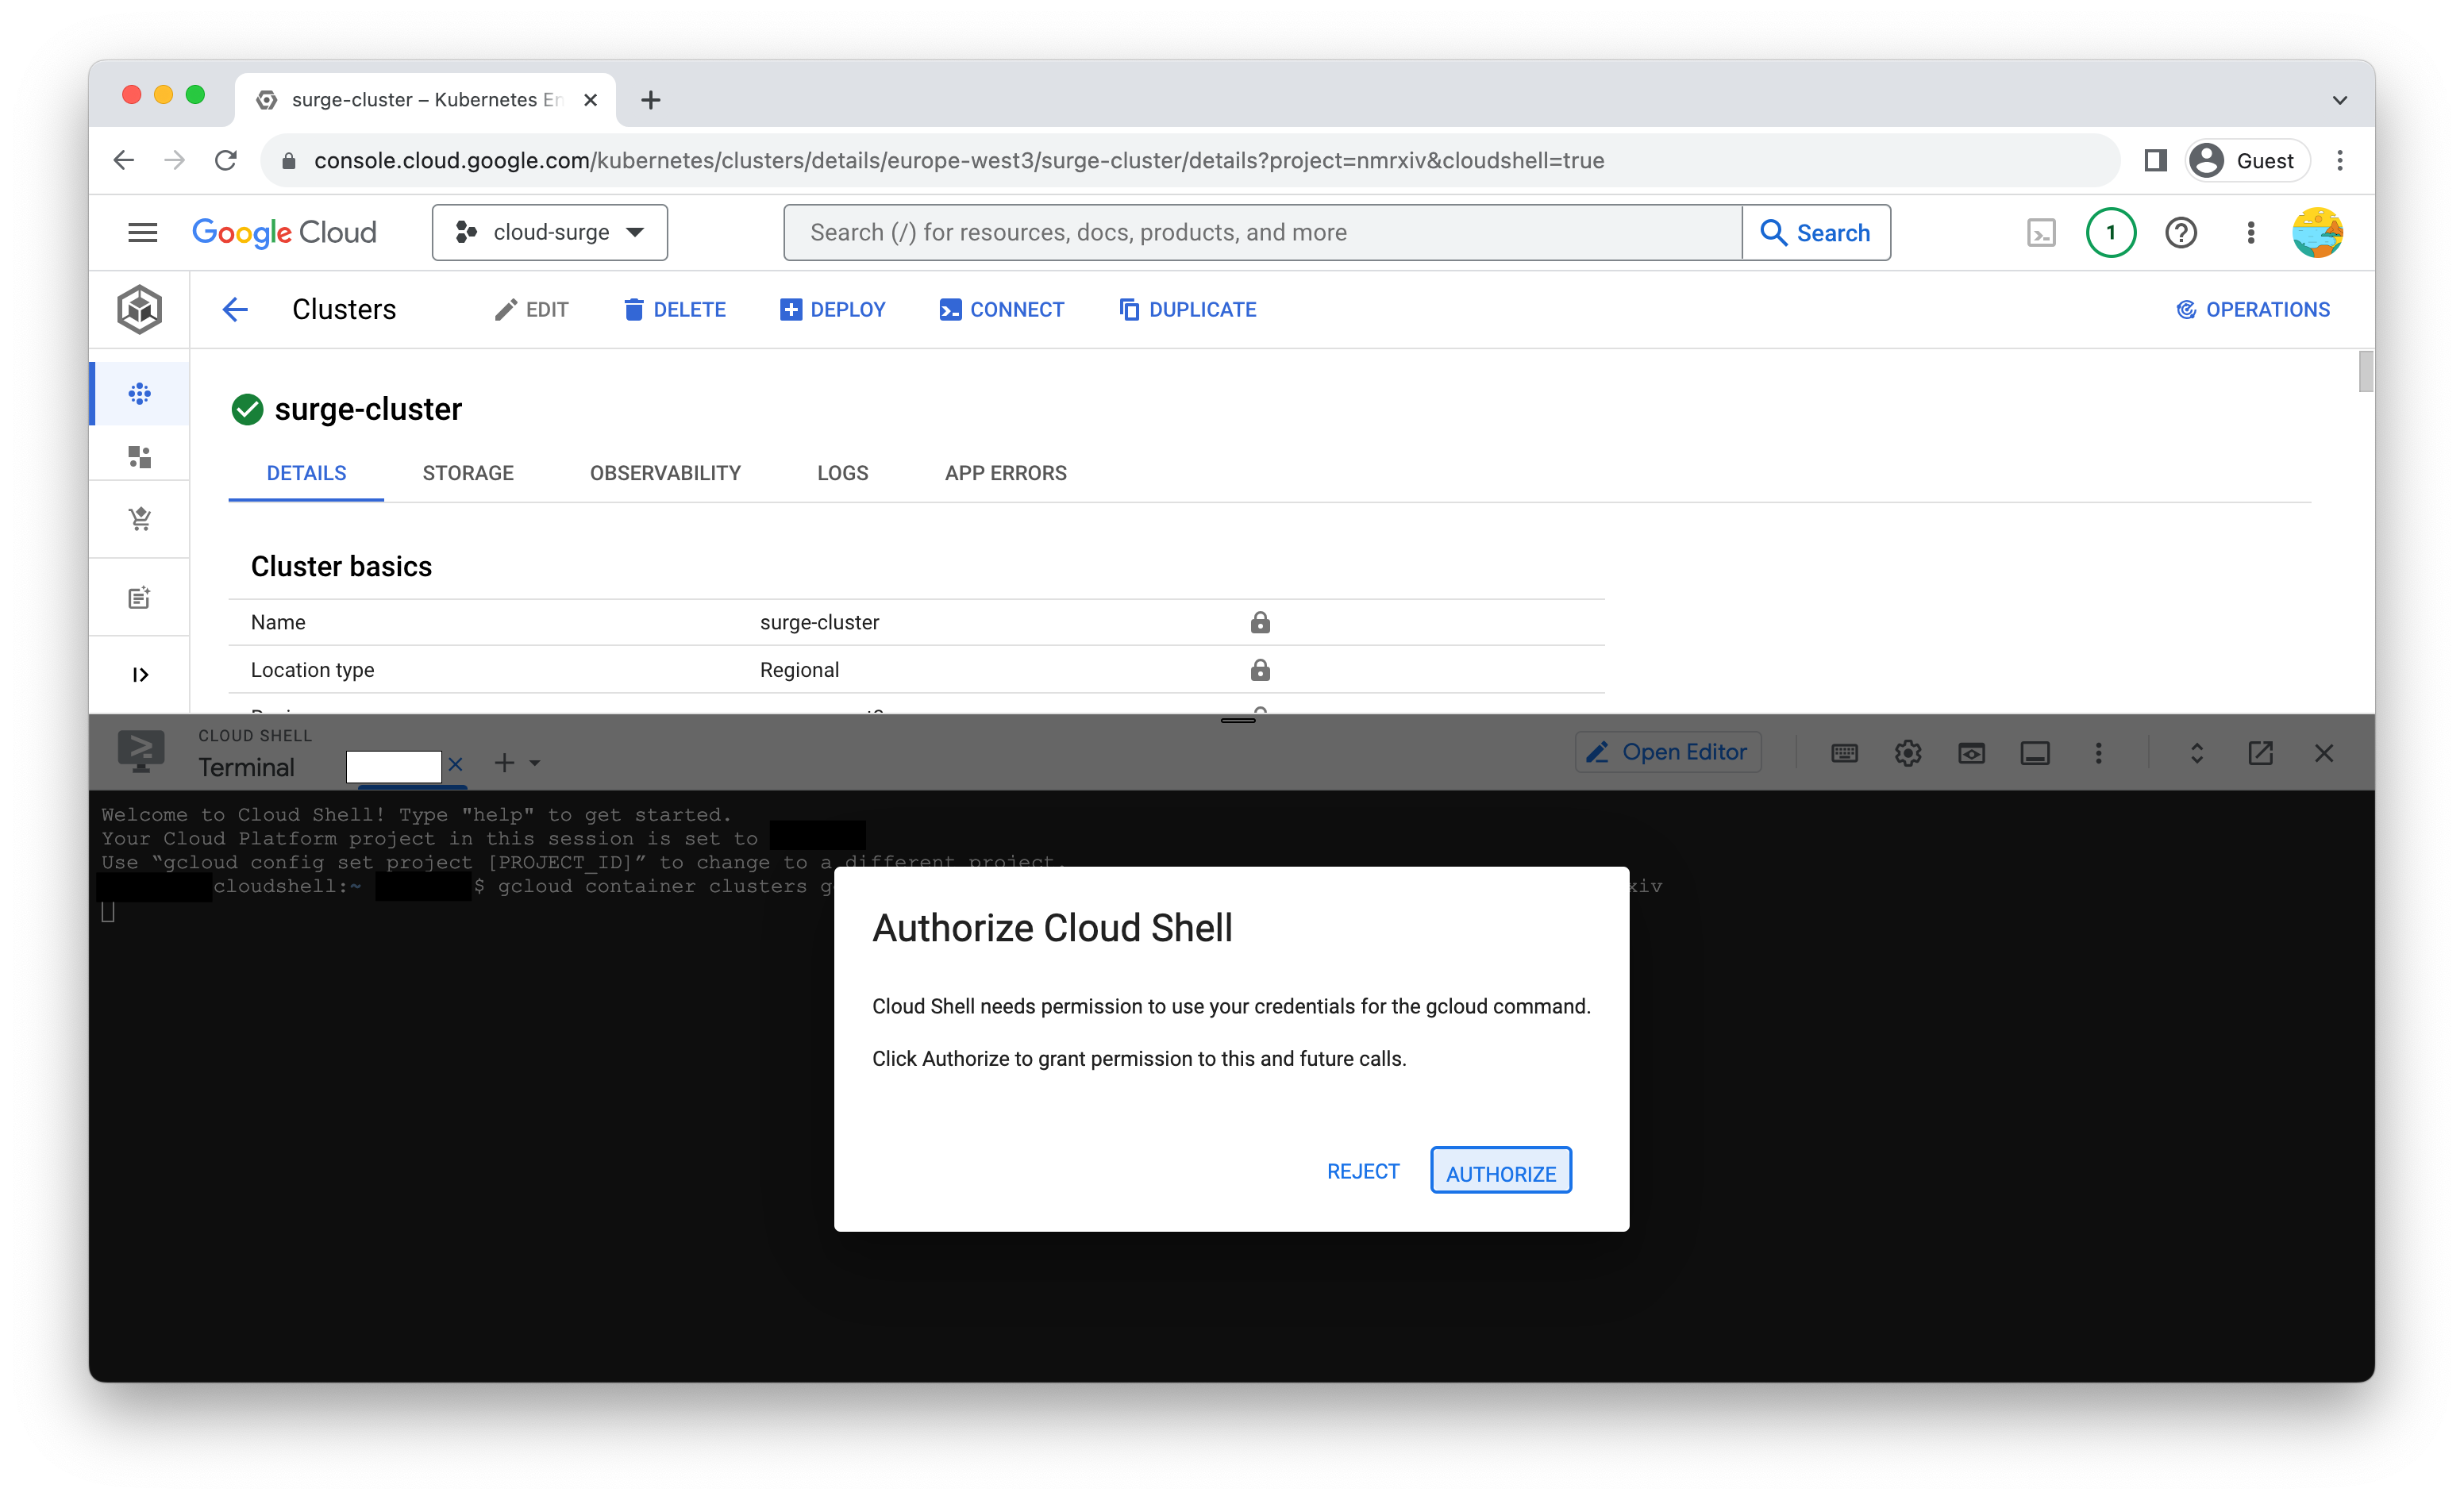
Task: Click the lock icon next to surge-cluster Name
Action: pyautogui.click(x=1258, y=621)
